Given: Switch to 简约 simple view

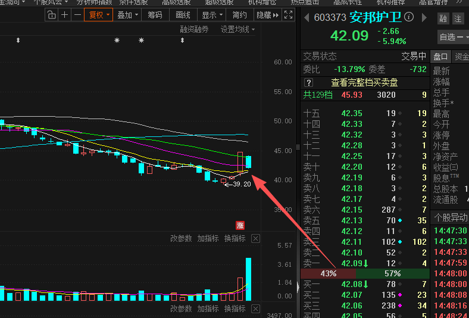Looking at the screenshot, I should pyautogui.click(x=239, y=15).
